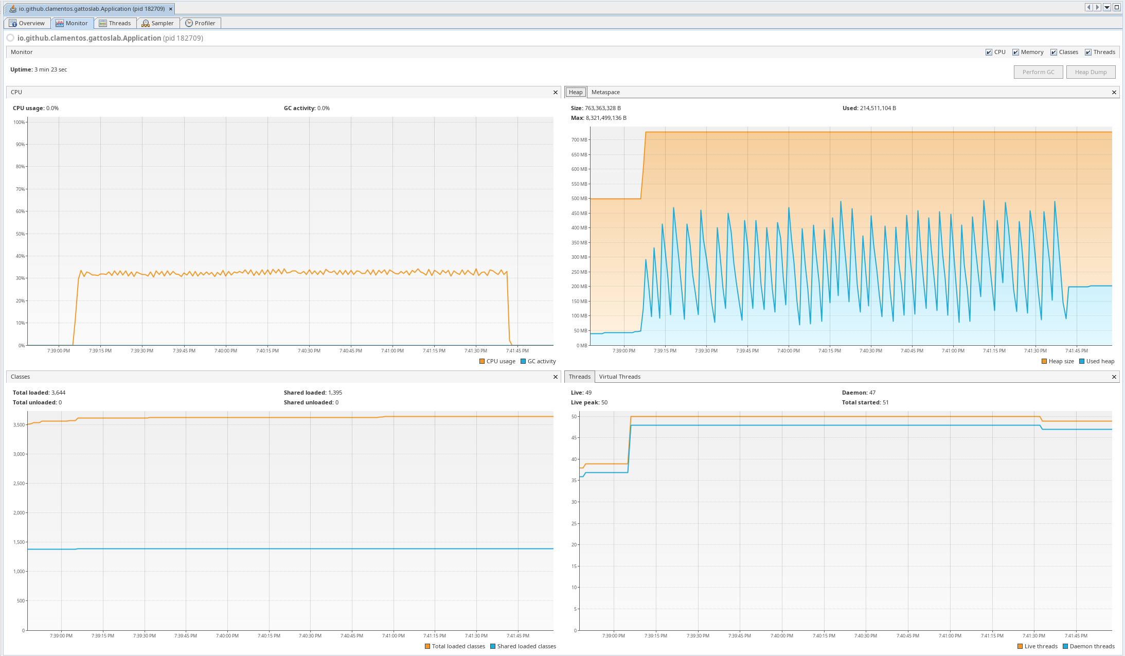Image resolution: width=1125 pixels, height=656 pixels.
Task: Close the Classes graph panel
Action: click(556, 377)
